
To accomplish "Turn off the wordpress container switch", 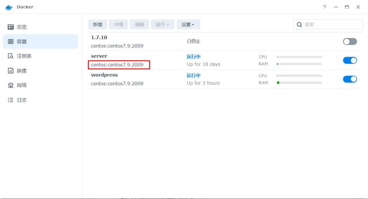I will [350, 79].
